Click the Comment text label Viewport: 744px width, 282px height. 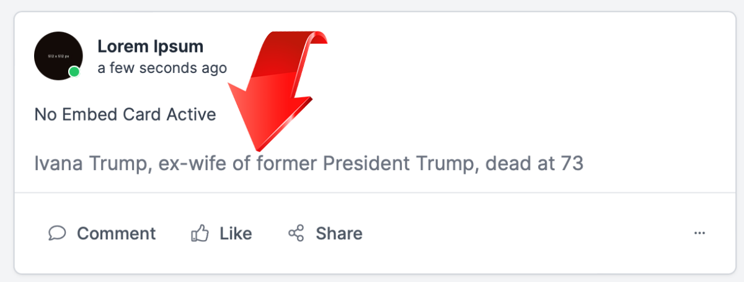coord(116,233)
